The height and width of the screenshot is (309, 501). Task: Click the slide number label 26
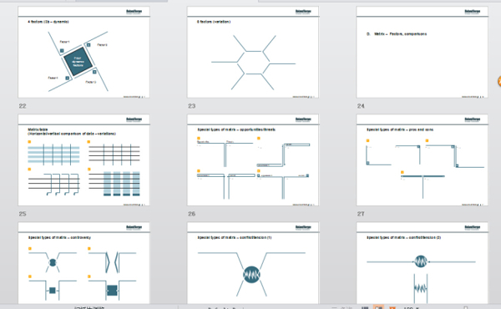pyautogui.click(x=192, y=214)
